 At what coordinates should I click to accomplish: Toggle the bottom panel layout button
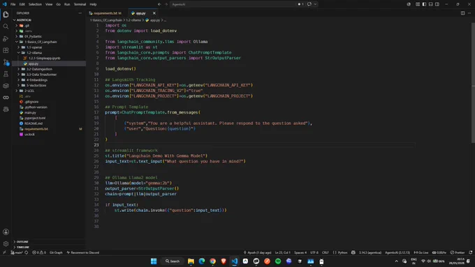pos(430,4)
